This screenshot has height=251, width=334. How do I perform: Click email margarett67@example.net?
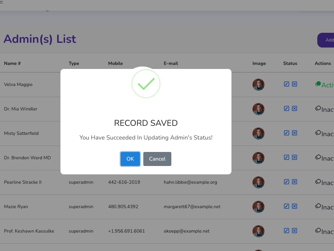tap(192, 206)
